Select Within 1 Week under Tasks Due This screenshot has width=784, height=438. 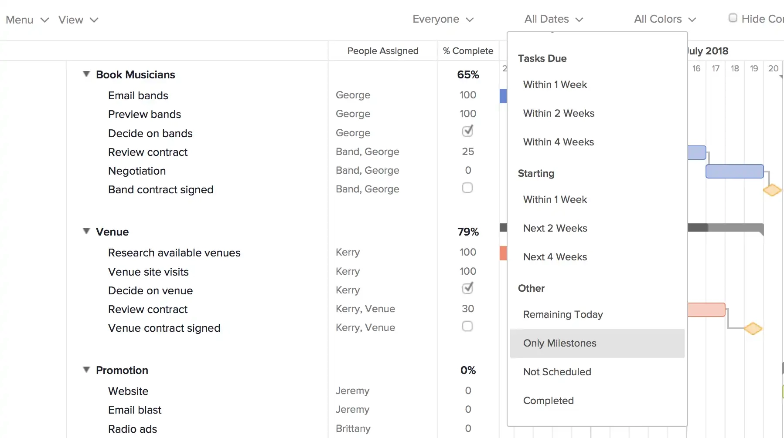555,84
